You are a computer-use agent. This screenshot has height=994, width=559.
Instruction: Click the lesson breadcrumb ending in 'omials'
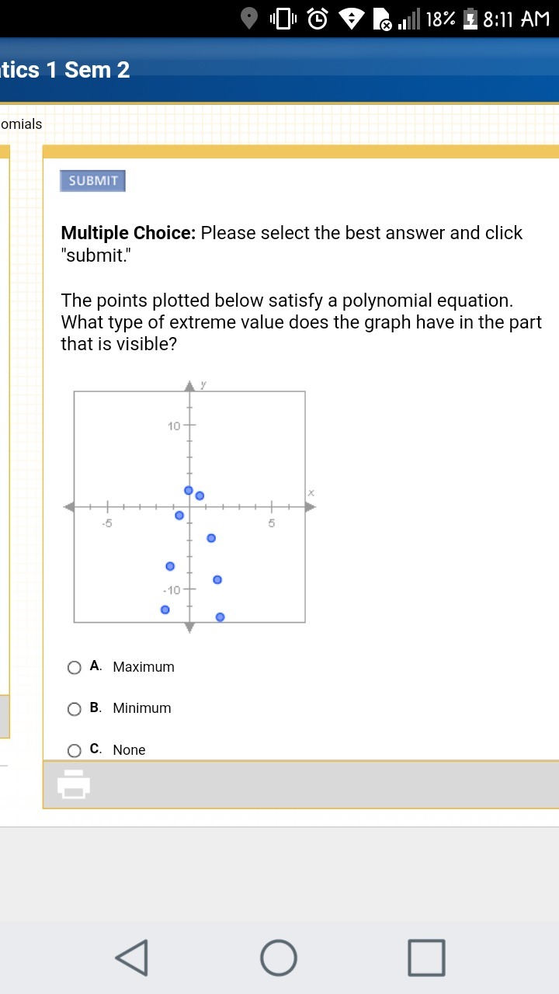point(21,124)
